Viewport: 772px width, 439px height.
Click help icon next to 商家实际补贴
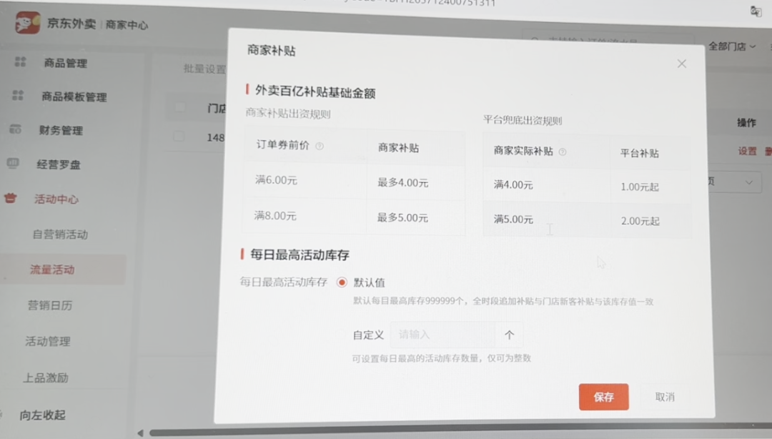(563, 152)
